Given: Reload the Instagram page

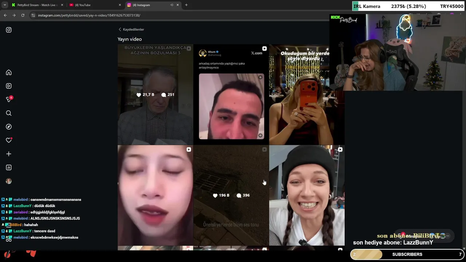Looking at the screenshot, I should click(23, 15).
